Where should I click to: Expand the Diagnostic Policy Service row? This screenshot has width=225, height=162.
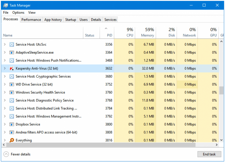[x=5, y=100]
